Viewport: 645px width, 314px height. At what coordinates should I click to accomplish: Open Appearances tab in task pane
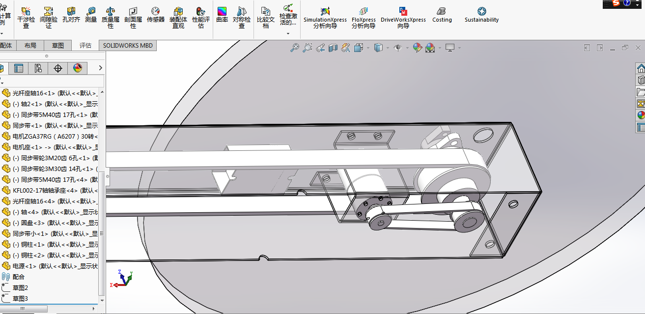641,115
